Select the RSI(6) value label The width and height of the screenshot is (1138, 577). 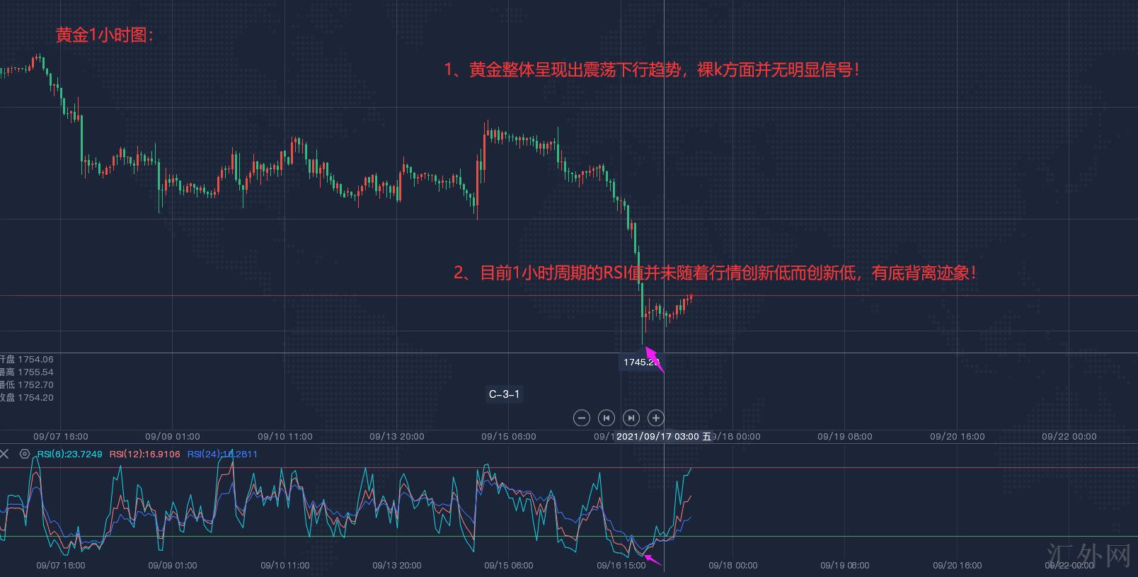tap(70, 454)
